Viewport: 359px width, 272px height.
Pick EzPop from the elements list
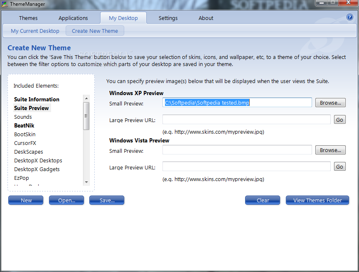22,178
